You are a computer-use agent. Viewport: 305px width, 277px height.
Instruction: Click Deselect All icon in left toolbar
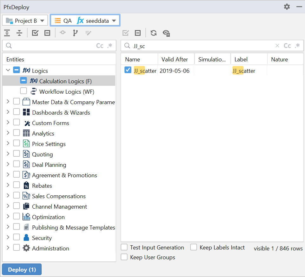[47, 33]
